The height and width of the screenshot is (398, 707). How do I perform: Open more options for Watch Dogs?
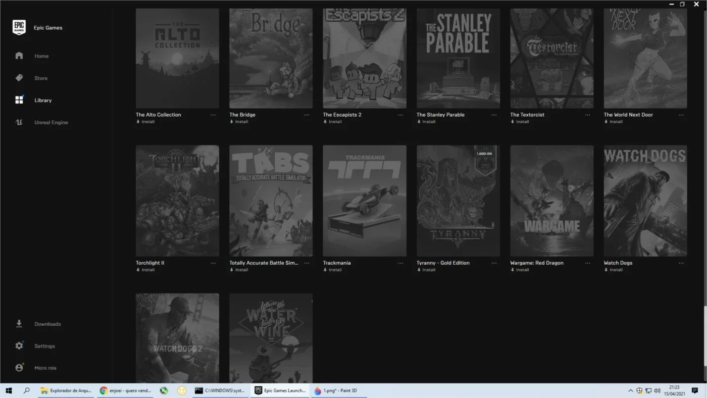(681, 263)
